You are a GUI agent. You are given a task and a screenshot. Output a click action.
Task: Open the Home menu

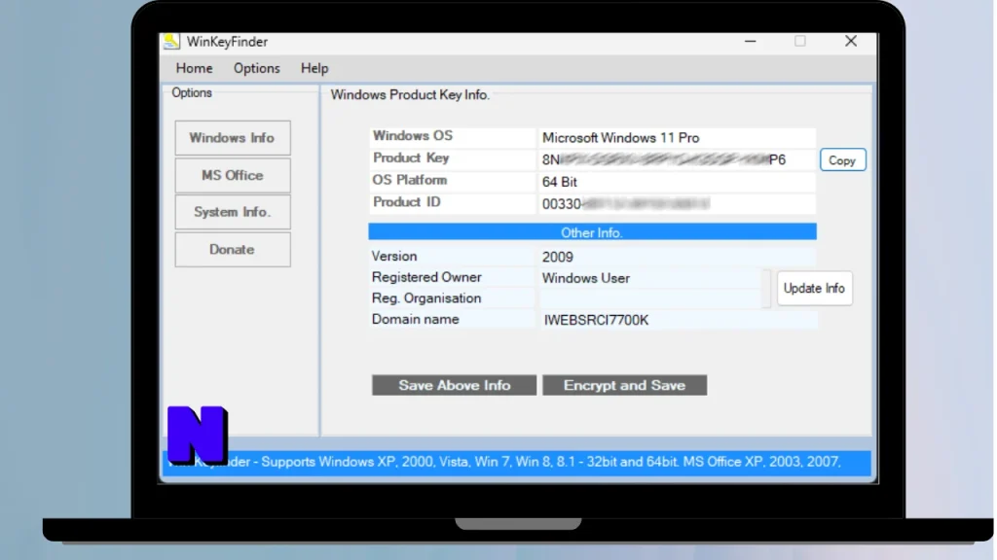(194, 68)
